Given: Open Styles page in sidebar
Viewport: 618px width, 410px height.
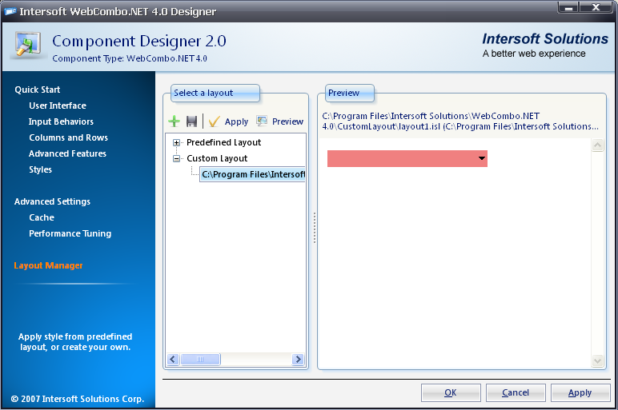Looking at the screenshot, I should click(x=41, y=170).
